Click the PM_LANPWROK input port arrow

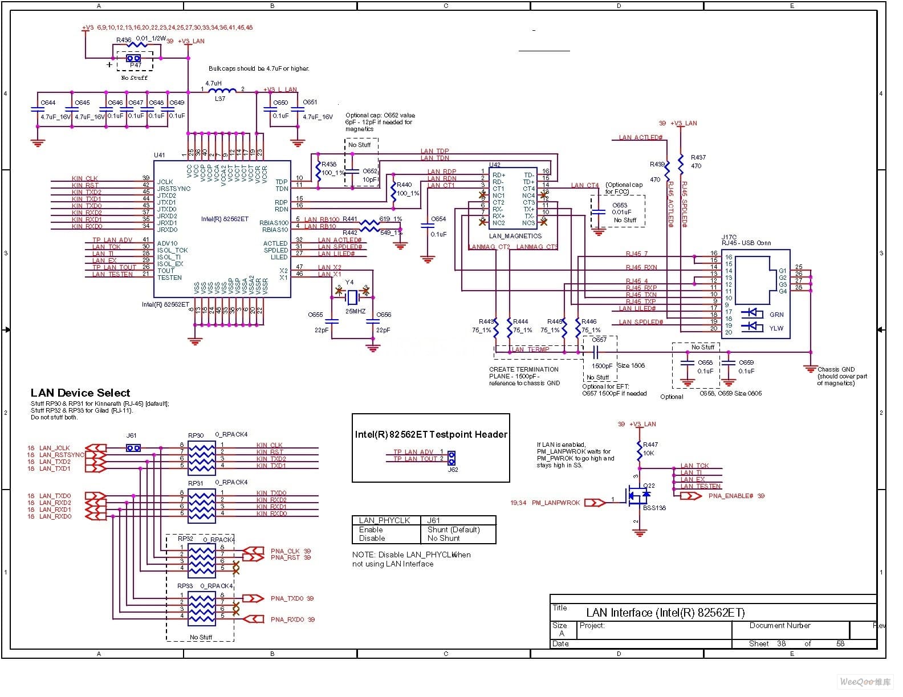(595, 503)
